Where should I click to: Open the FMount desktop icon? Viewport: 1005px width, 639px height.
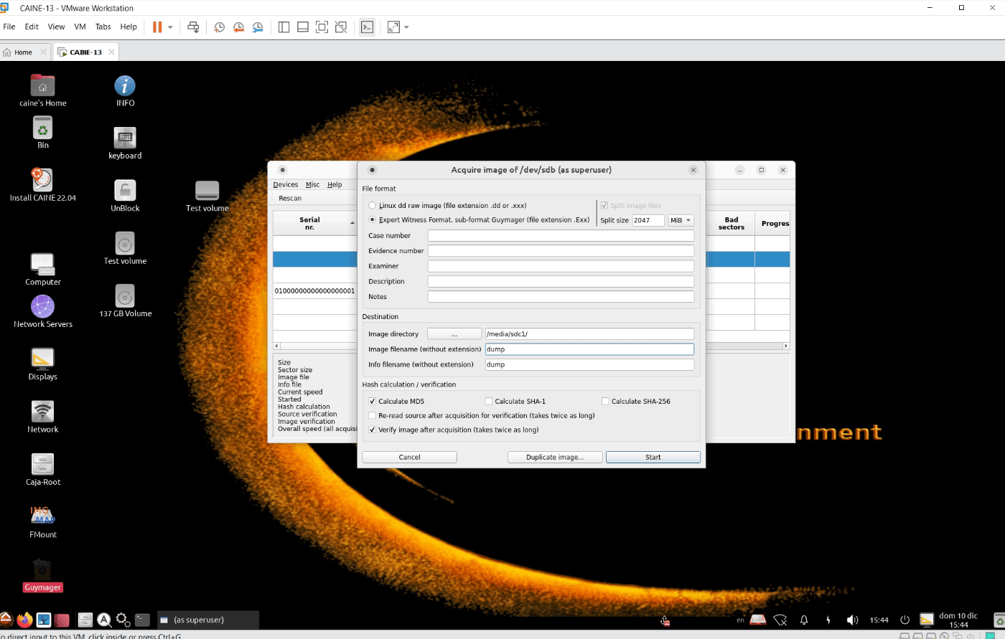42,522
